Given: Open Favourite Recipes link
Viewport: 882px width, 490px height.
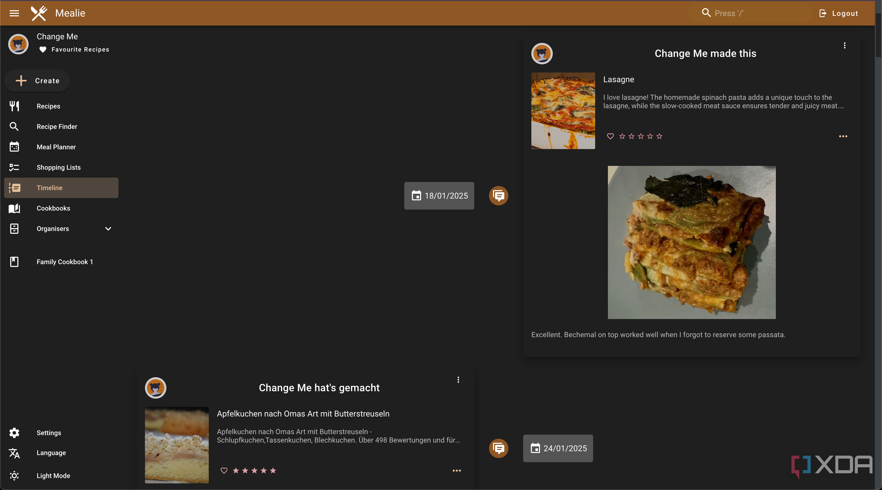Looking at the screenshot, I should coord(74,50).
